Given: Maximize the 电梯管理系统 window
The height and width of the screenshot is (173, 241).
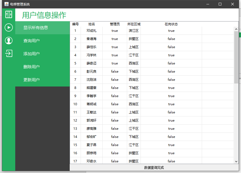Looking at the screenshot, I should (220, 4).
